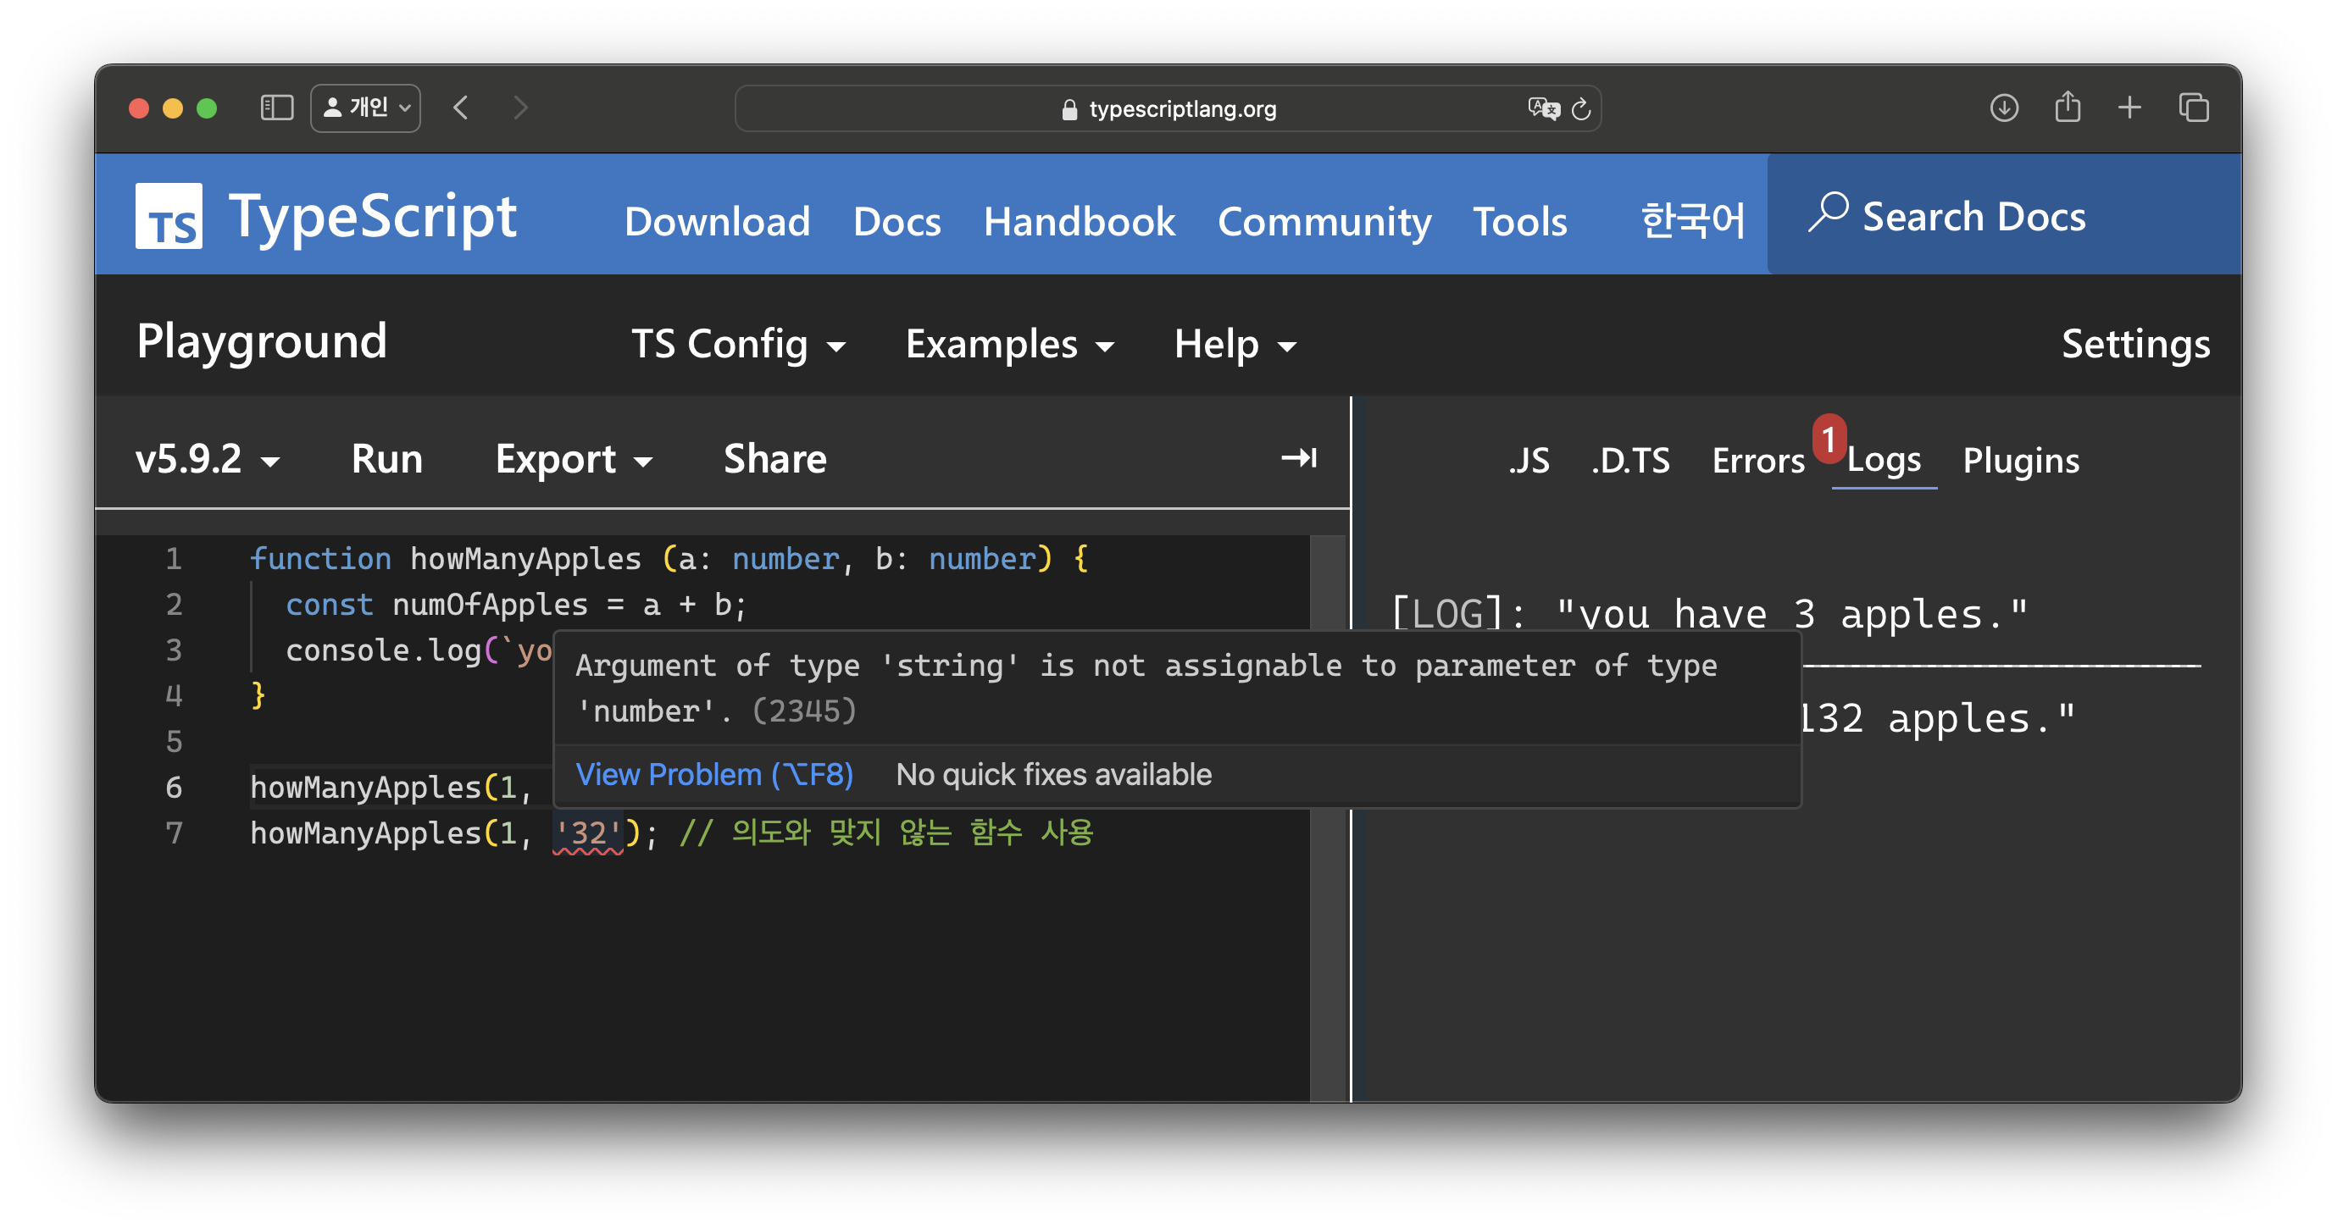Screen dimensions: 2337x1228
Task: Show the tab overview icon
Action: pos(2194,108)
